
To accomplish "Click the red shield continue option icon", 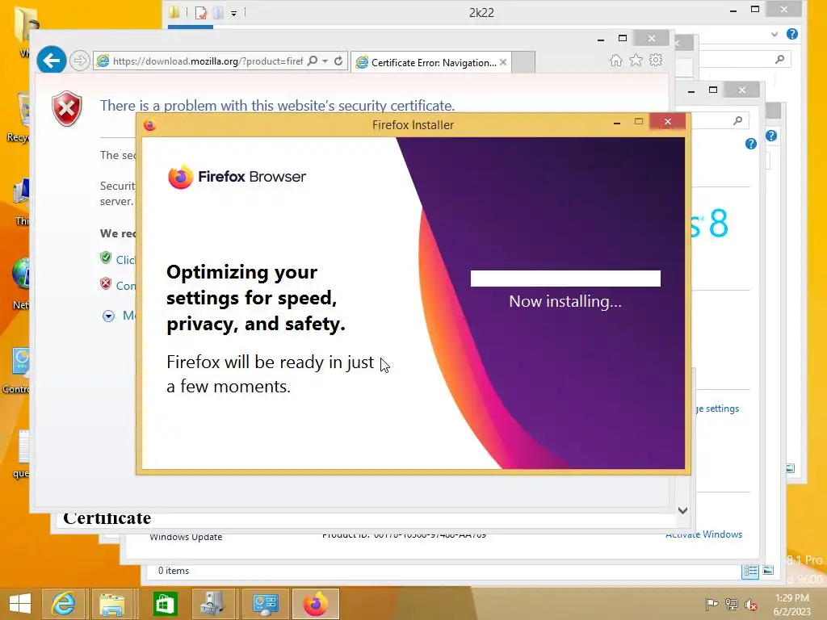I will [106, 283].
